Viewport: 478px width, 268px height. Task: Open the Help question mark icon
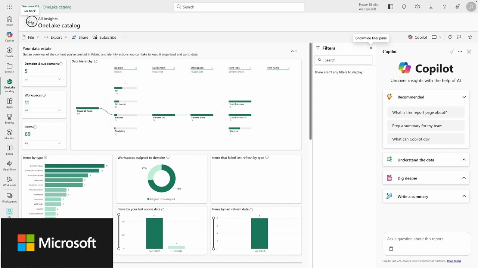pyautogui.click(x=444, y=7)
